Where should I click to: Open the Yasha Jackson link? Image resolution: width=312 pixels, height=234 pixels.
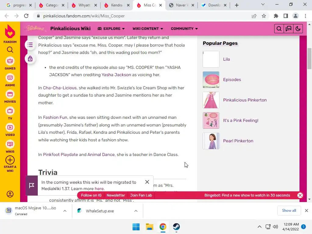pos(116,75)
